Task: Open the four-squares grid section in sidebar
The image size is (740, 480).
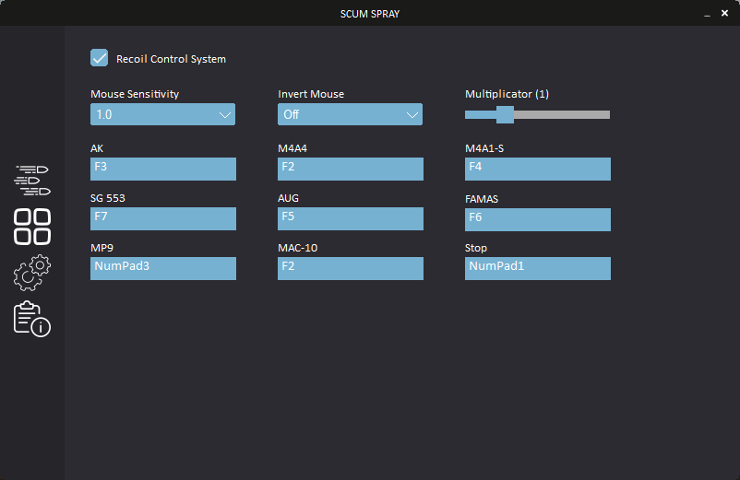Action: coord(32,227)
